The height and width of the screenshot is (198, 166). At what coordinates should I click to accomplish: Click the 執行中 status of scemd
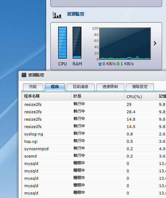79,155
